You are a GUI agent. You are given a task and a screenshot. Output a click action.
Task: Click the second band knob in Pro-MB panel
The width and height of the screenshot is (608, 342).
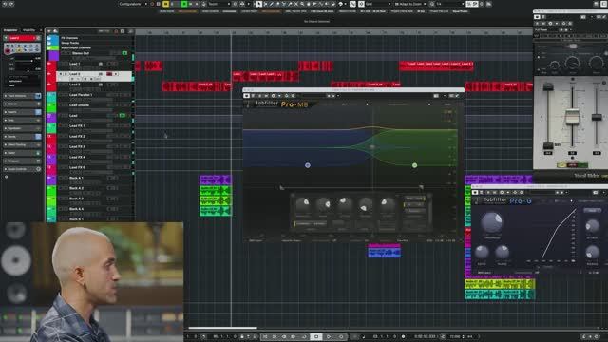[x=323, y=204]
